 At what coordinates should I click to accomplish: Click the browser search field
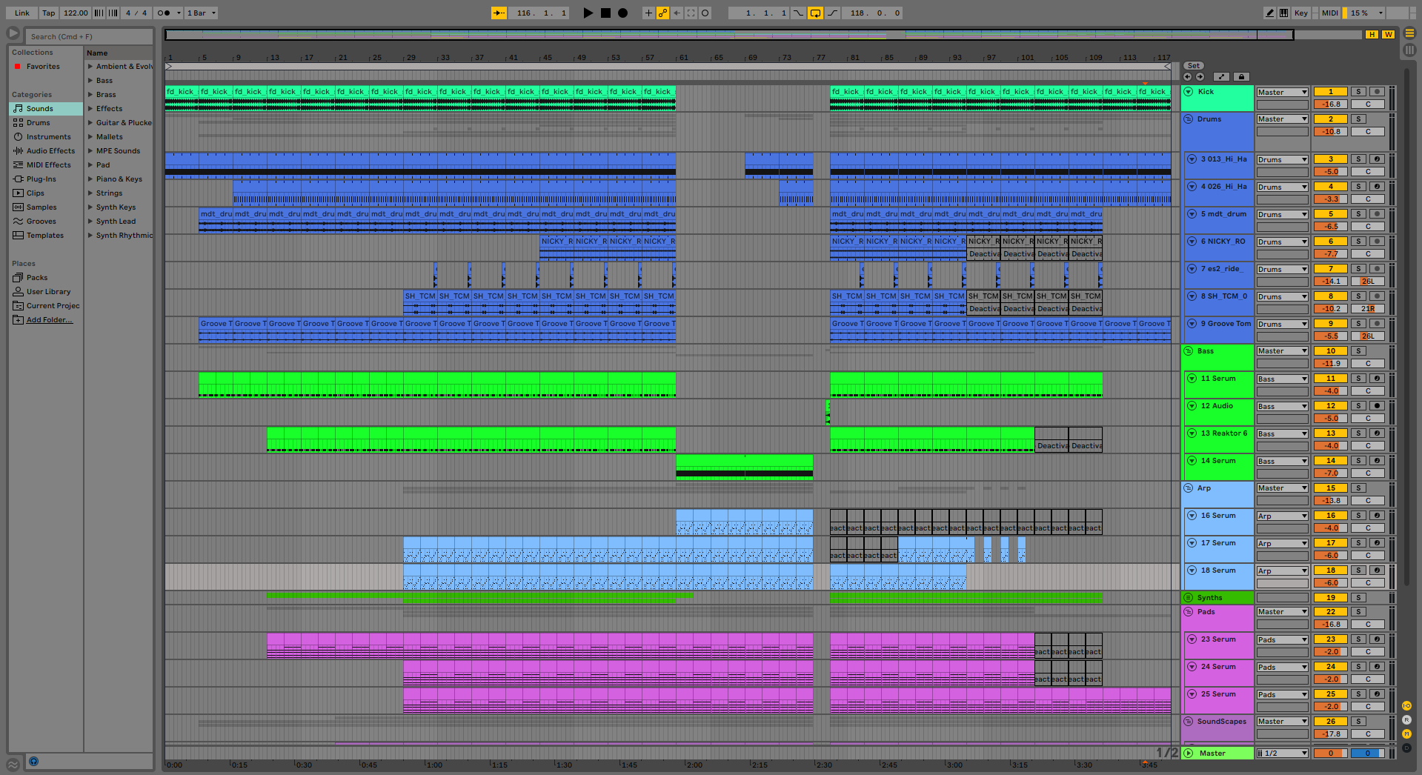click(x=89, y=36)
